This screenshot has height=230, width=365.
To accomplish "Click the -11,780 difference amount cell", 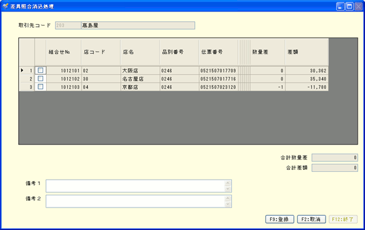I will point(307,87).
